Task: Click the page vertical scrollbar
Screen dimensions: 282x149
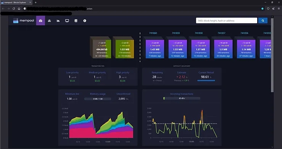Action: coord(272,55)
